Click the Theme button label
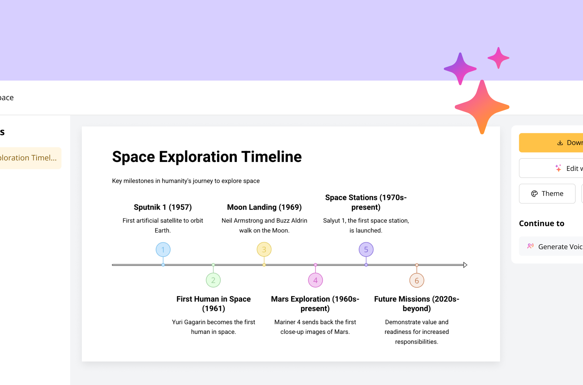Screen dimensions: 583x385 [x=552, y=194]
